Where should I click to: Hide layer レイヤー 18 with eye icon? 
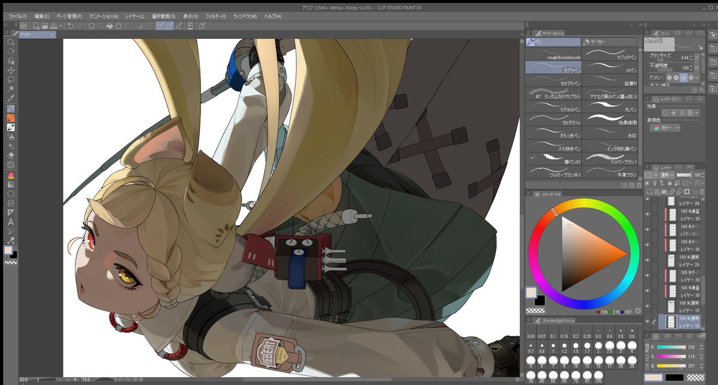point(647,306)
